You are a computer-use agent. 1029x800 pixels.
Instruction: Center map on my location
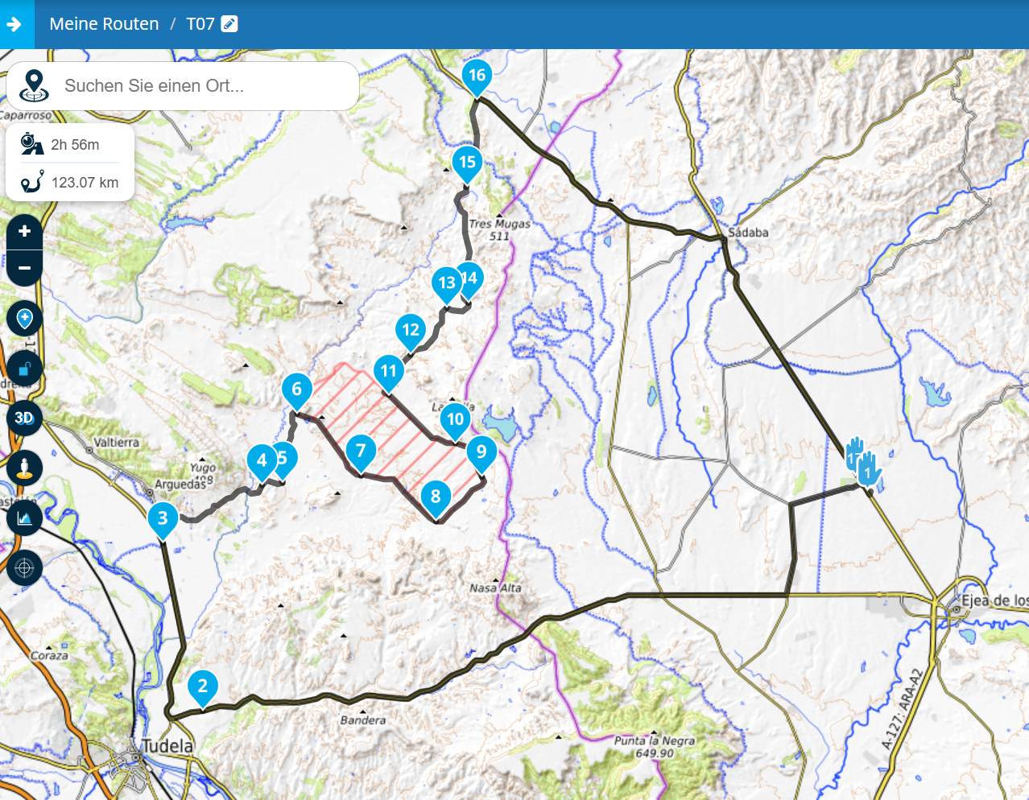click(x=25, y=567)
